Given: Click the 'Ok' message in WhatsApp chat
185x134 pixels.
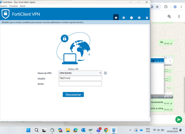Looking at the screenshot, I should (166, 42).
